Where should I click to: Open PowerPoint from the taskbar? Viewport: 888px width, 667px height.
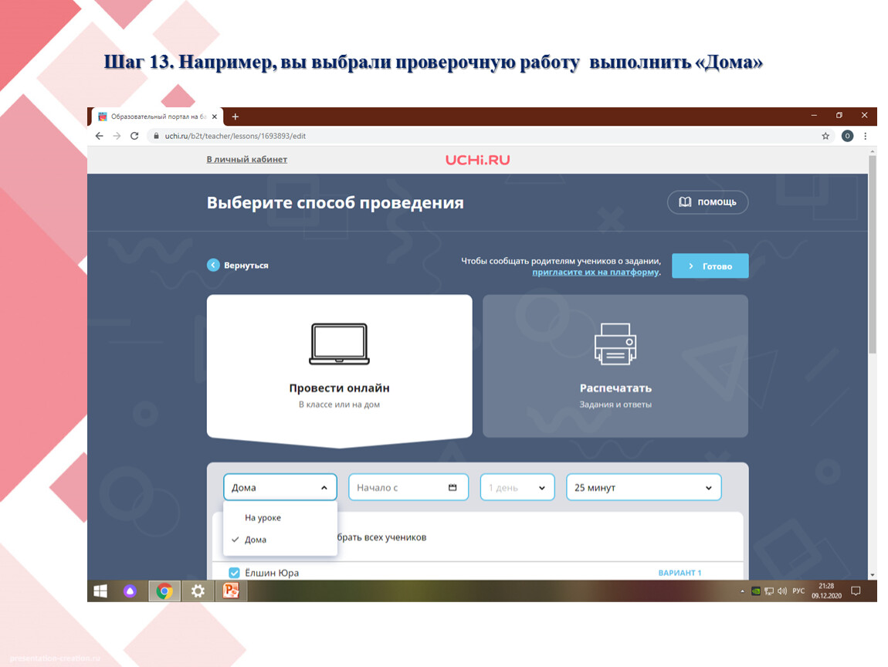[x=230, y=591]
